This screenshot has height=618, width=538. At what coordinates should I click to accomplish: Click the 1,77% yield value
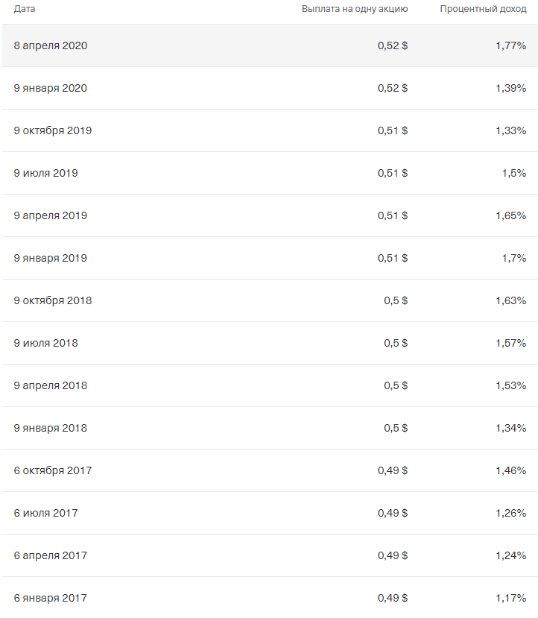(x=511, y=45)
